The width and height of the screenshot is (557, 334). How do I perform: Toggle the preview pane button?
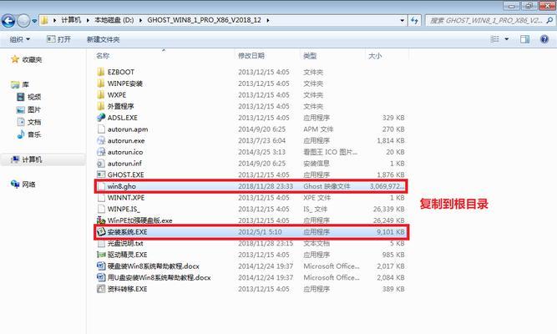[524, 39]
